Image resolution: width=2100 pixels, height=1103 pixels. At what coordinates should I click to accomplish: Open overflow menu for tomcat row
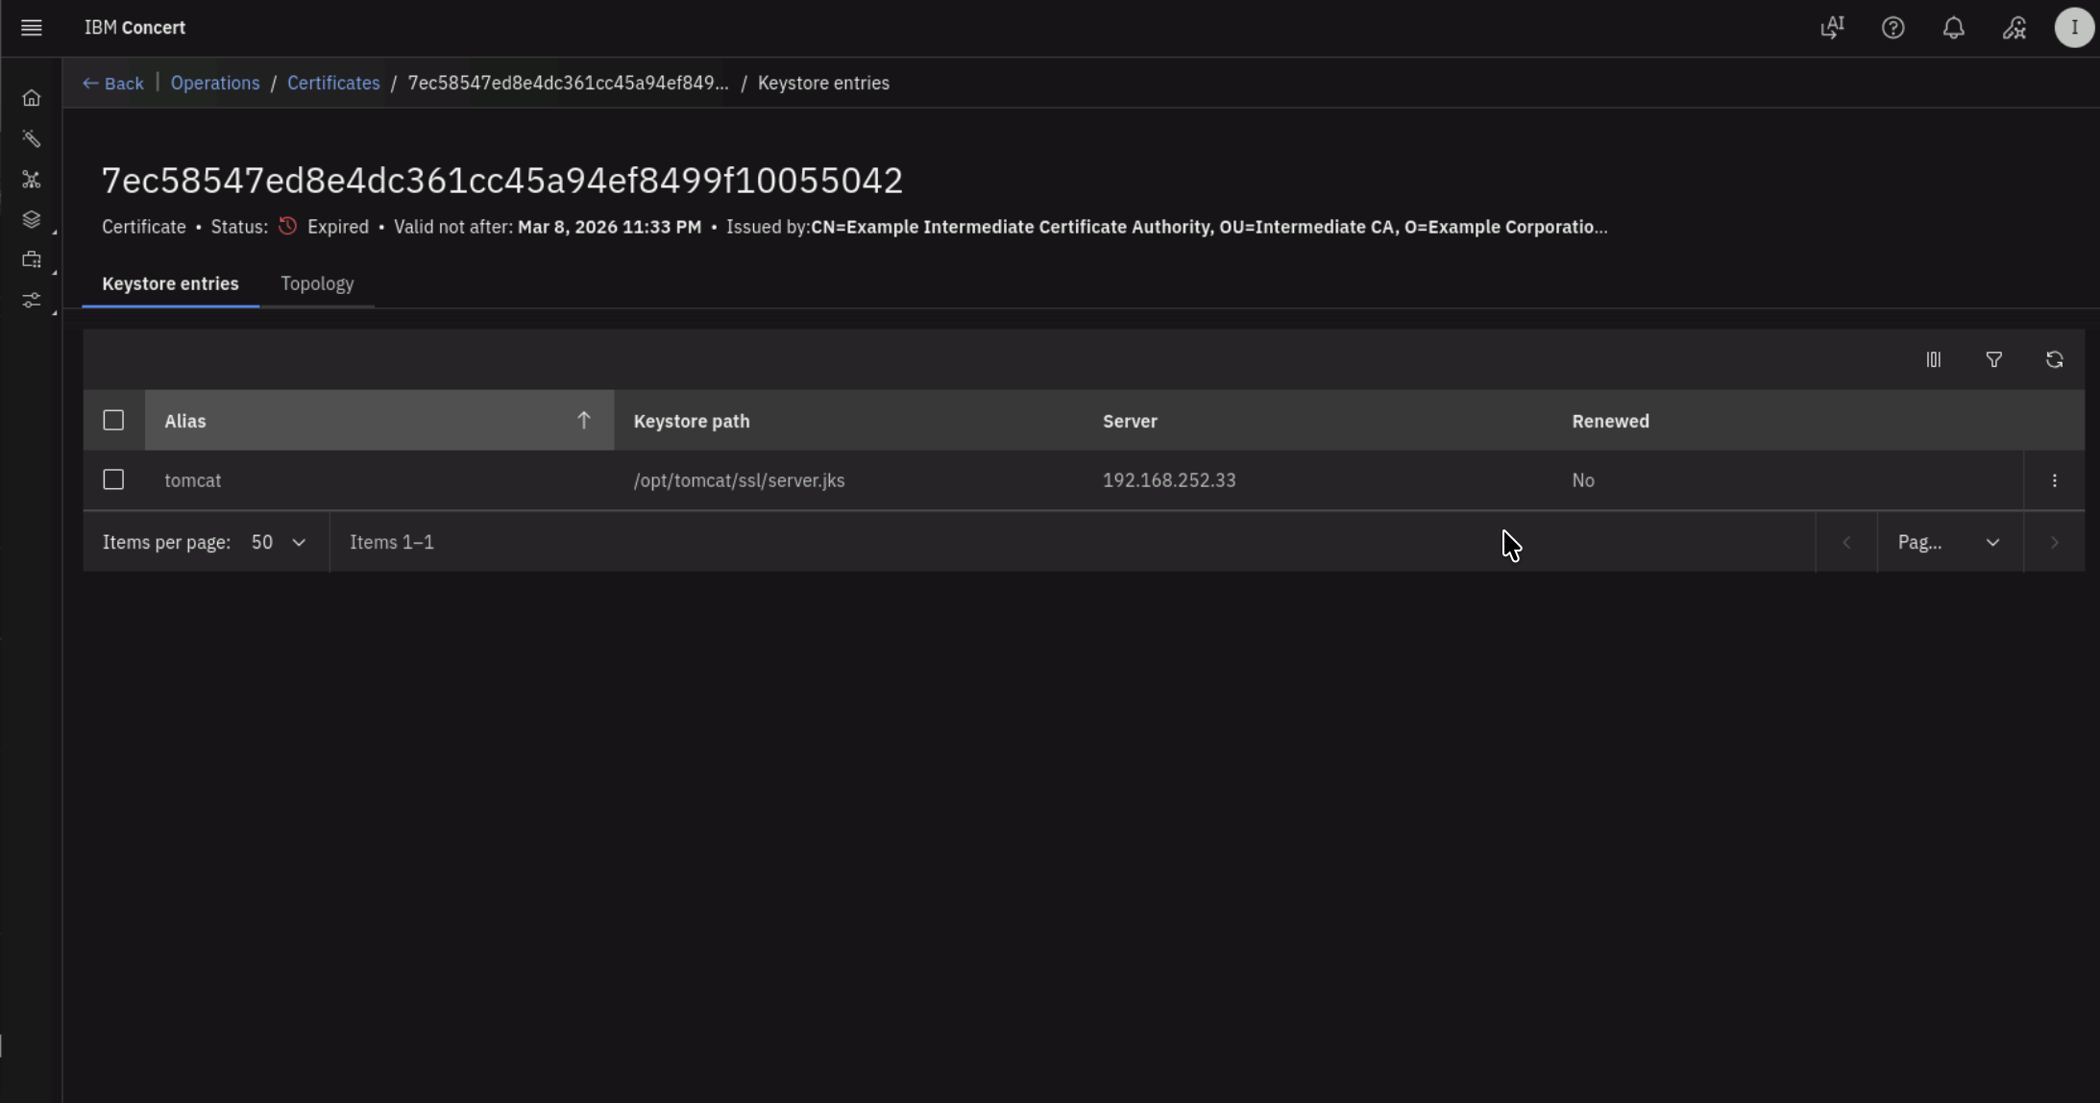point(2054,480)
